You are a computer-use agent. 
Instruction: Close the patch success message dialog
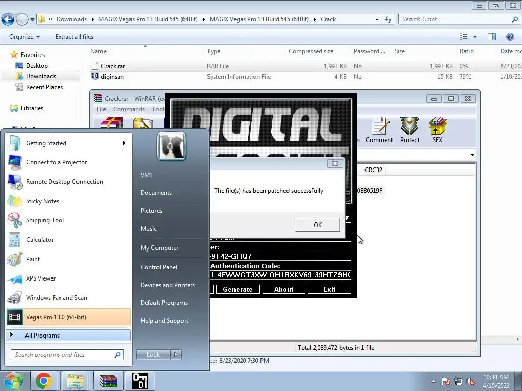(335, 163)
